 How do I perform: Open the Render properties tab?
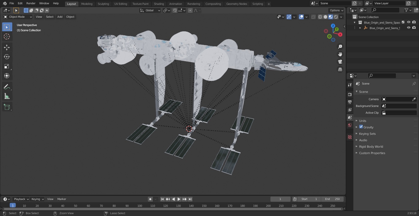pos(350,94)
